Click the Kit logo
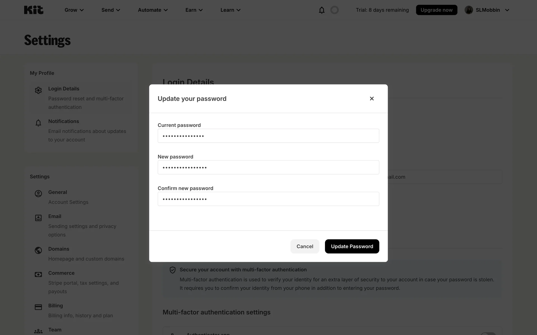537x335 pixels. tap(34, 10)
